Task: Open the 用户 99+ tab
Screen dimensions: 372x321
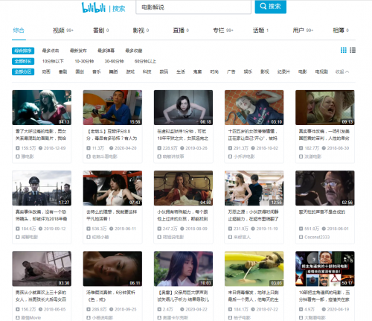Action: click(x=303, y=31)
